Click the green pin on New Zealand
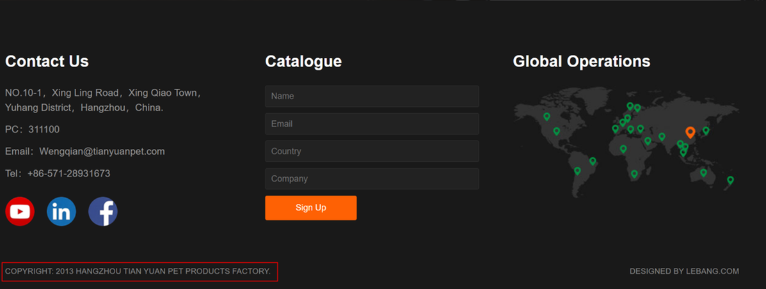 coord(730,180)
